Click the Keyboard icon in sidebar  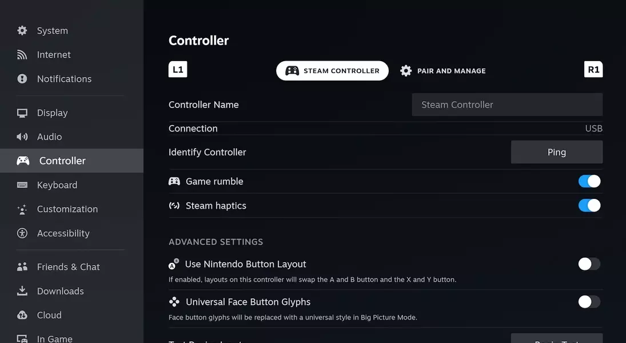(x=22, y=185)
